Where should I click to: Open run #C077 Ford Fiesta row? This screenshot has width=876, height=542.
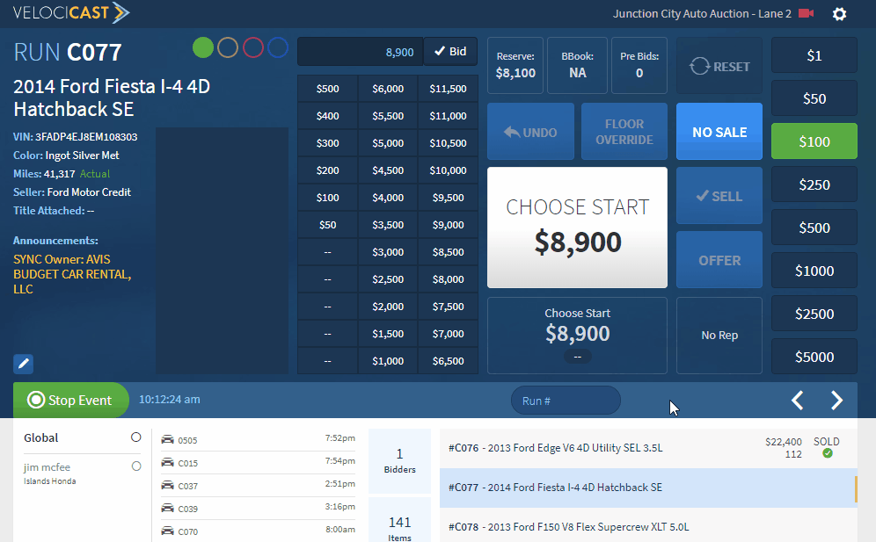click(x=648, y=488)
